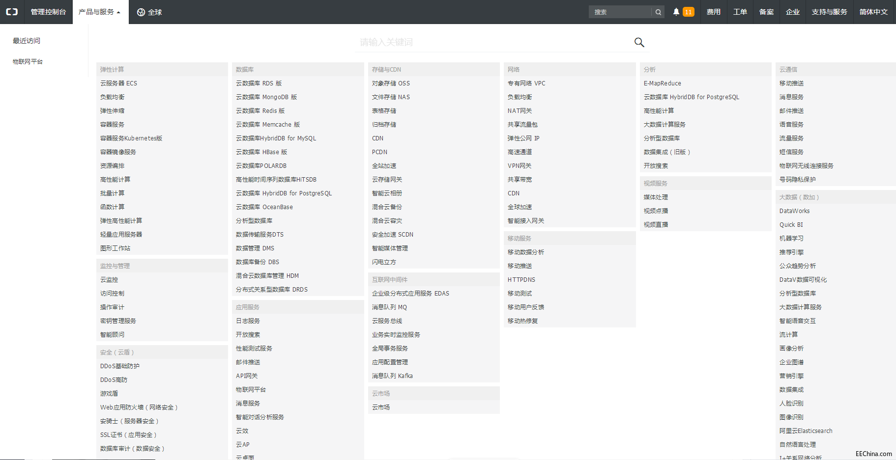Click the globe icon next to 全球
This screenshot has width=896, height=460.
(x=141, y=12)
